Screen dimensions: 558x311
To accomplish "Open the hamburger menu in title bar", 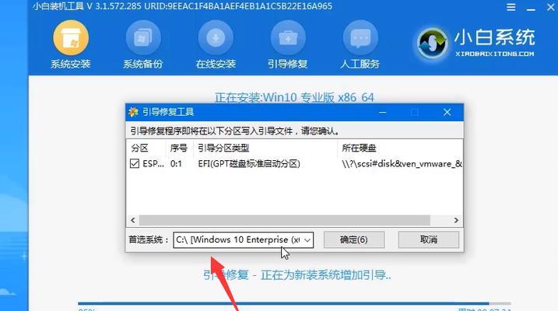I will 511,7.
